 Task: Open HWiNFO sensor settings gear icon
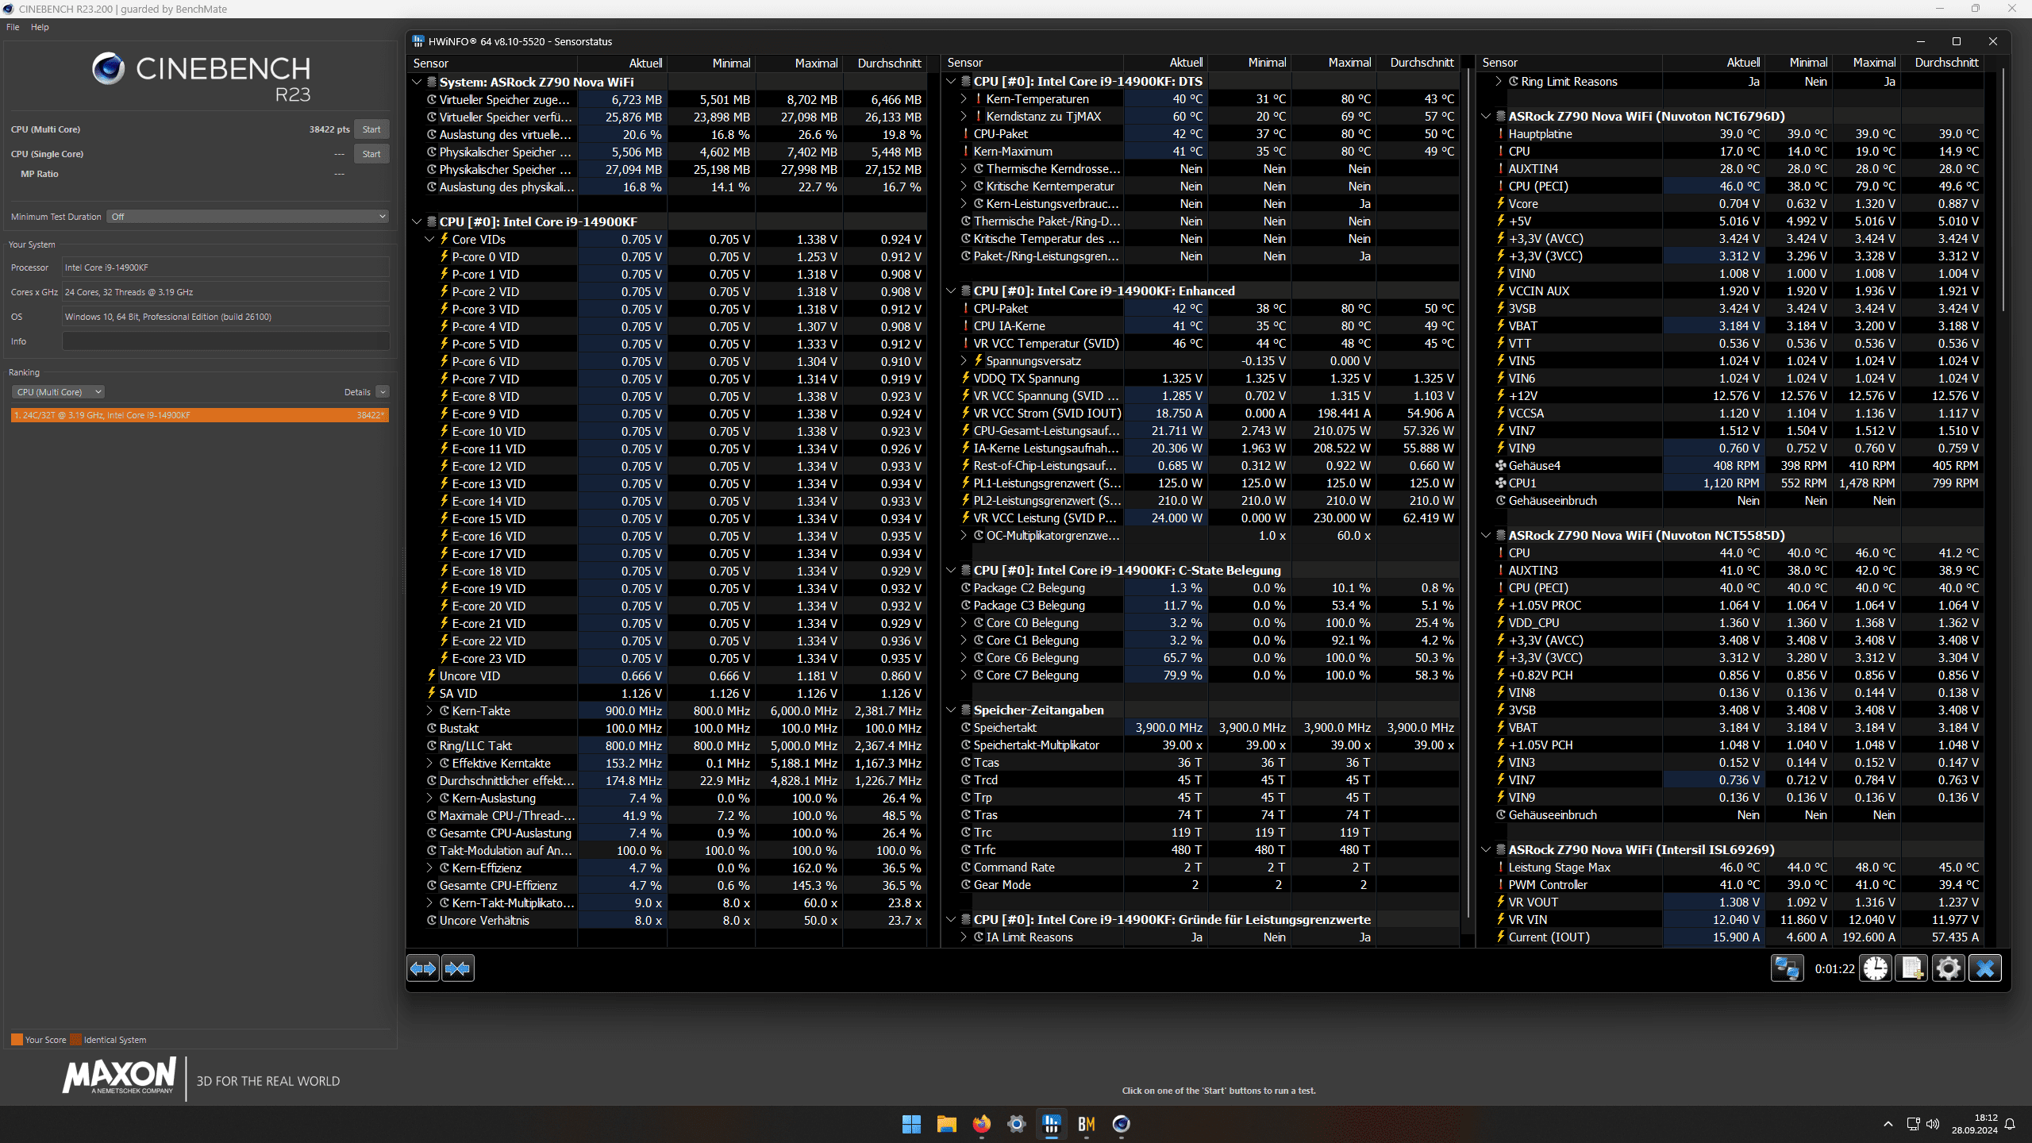[1948, 968]
